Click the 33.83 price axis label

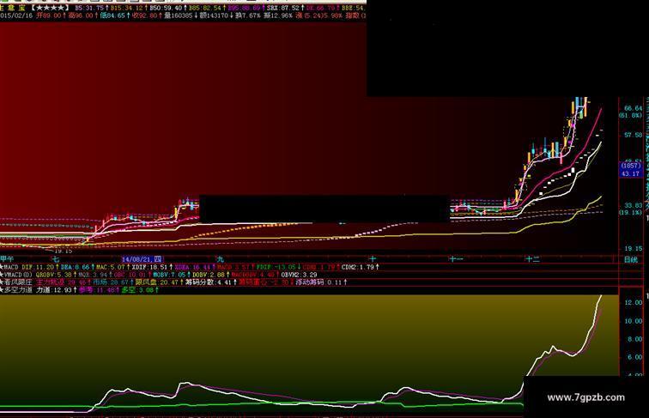pyautogui.click(x=633, y=205)
